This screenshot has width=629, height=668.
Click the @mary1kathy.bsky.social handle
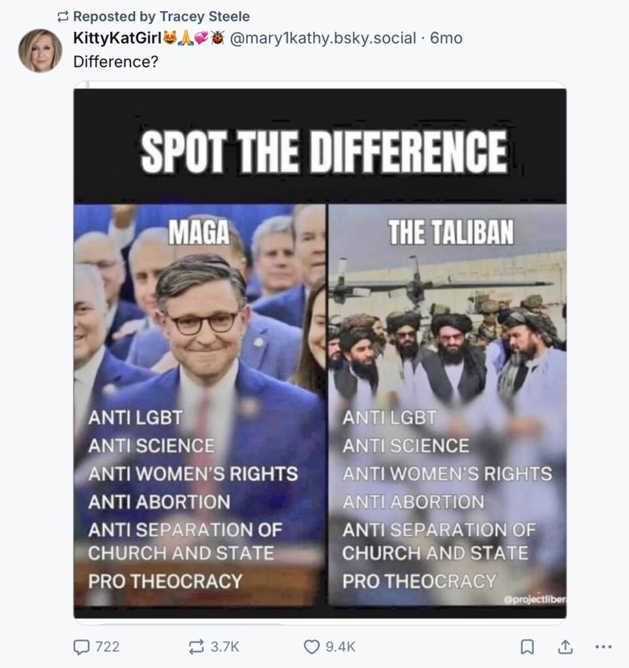pos(323,38)
